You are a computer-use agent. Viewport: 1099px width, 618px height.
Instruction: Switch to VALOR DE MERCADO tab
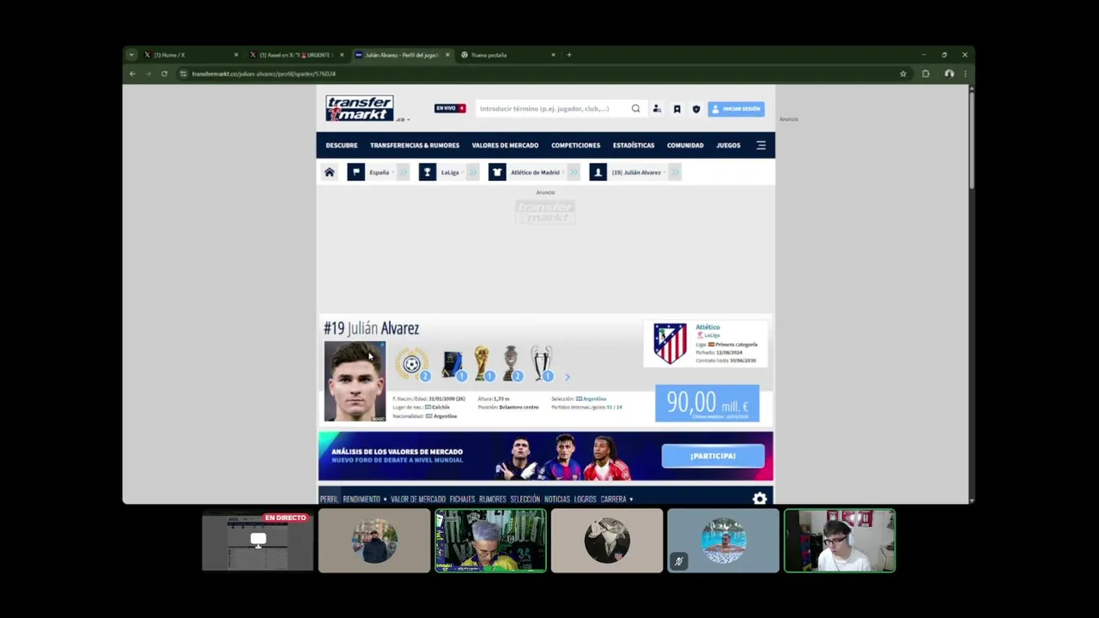[418, 500]
